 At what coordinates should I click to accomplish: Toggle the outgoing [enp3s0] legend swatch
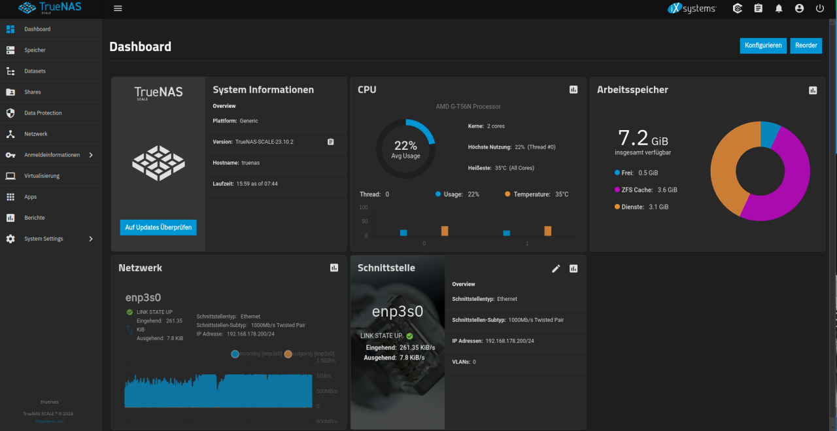(x=288, y=354)
